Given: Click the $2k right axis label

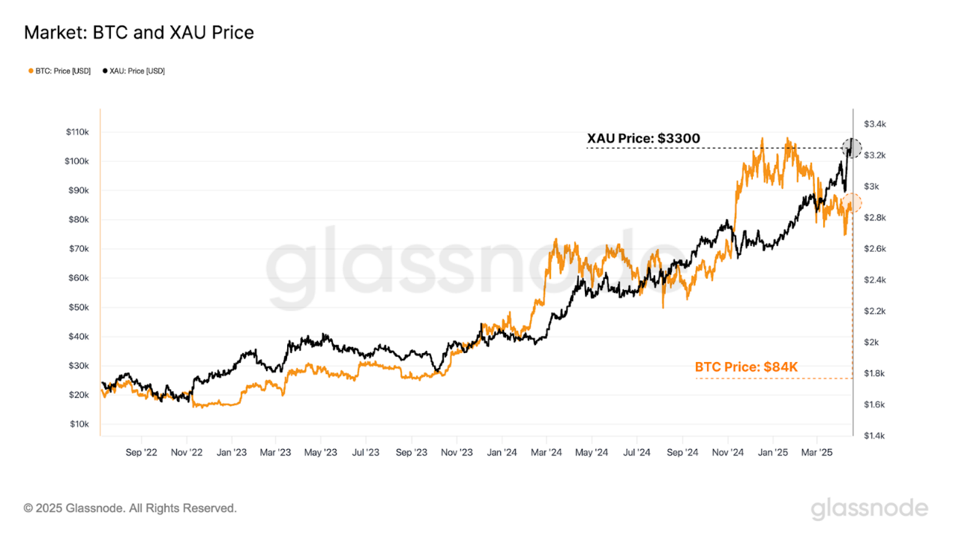Looking at the screenshot, I should coord(871,343).
